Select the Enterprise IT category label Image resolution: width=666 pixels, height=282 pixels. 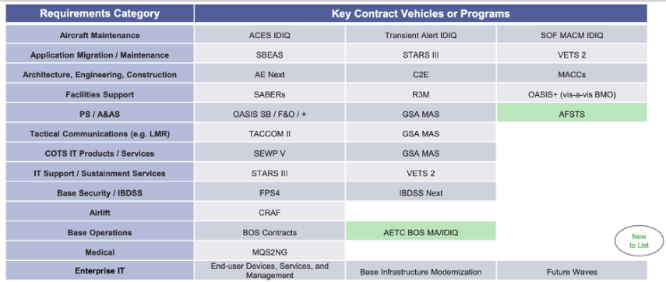point(100,270)
